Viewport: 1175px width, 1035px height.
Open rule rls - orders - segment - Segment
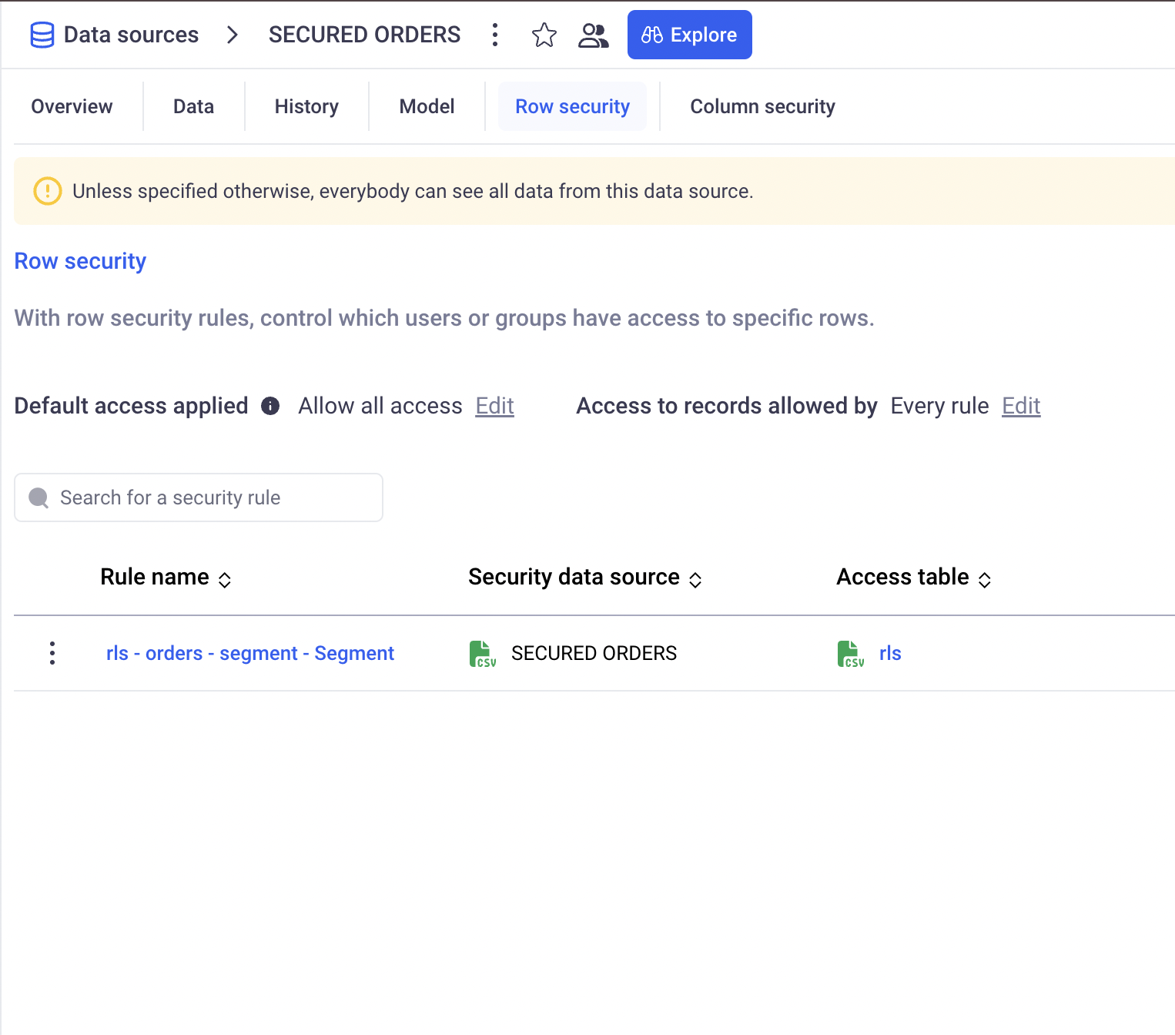click(249, 653)
